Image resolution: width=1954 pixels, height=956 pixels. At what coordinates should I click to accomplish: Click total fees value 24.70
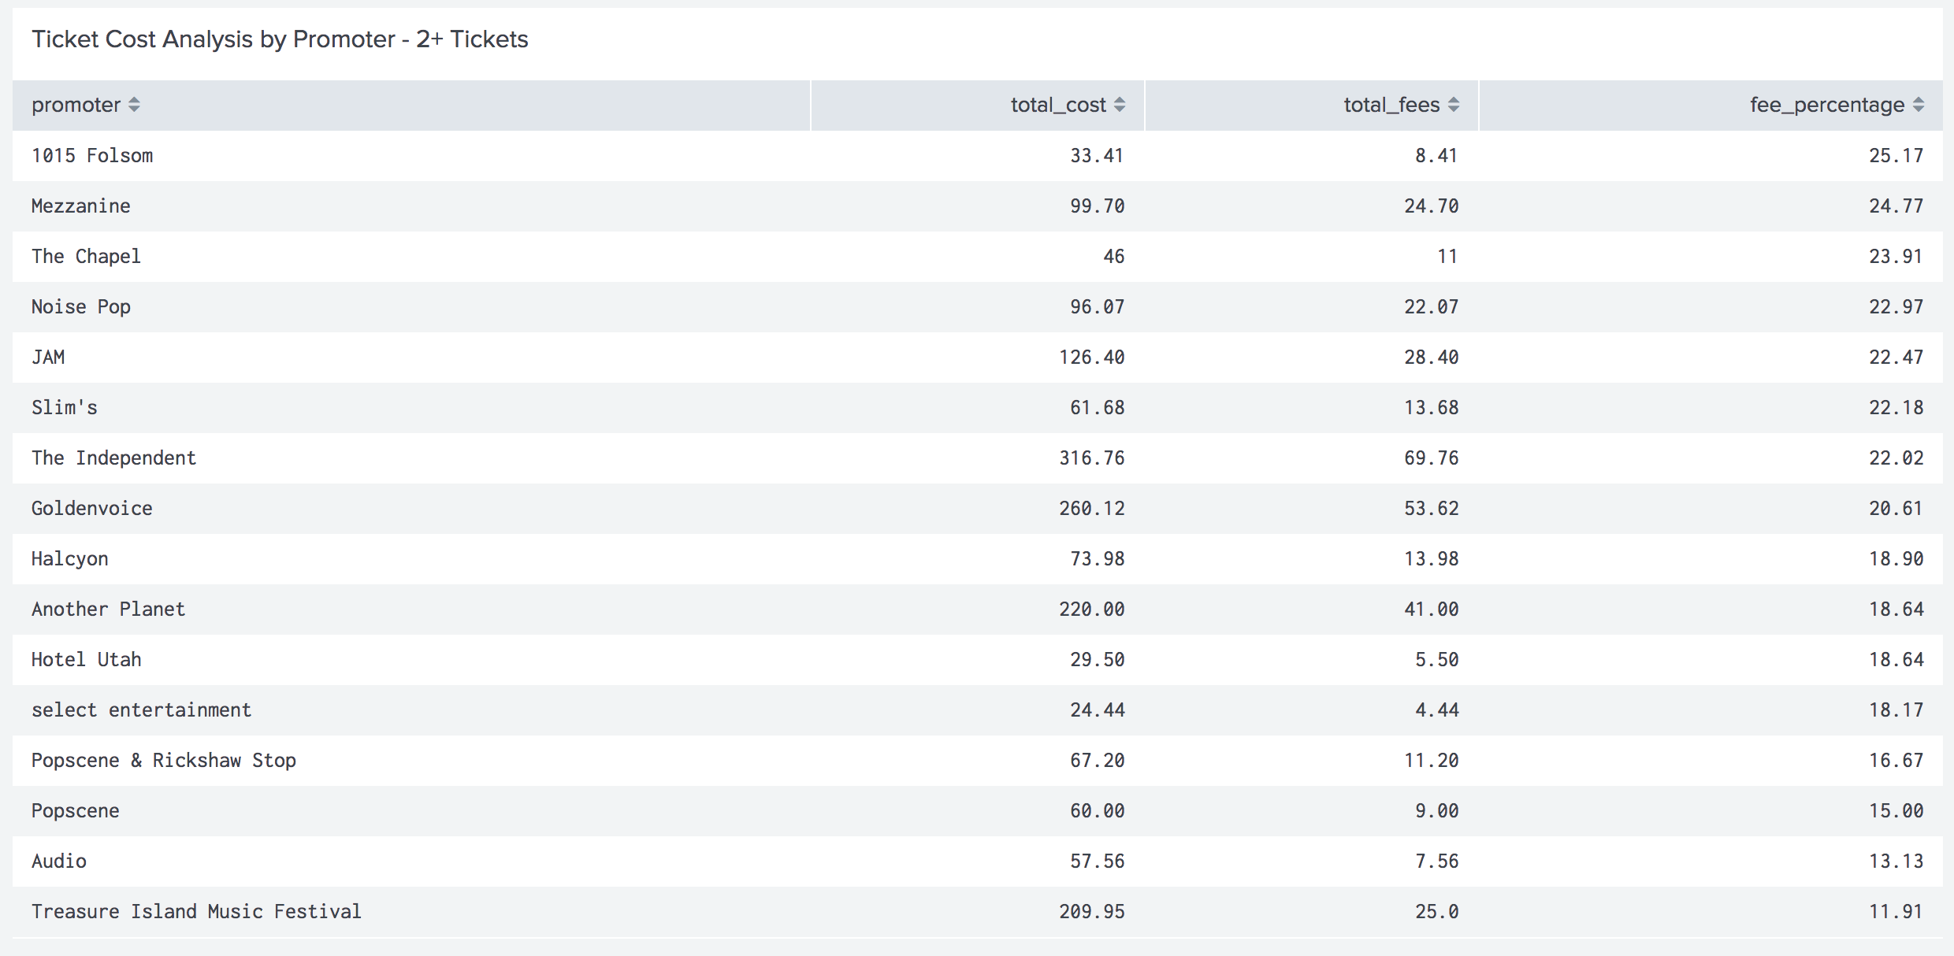pyautogui.click(x=1431, y=206)
